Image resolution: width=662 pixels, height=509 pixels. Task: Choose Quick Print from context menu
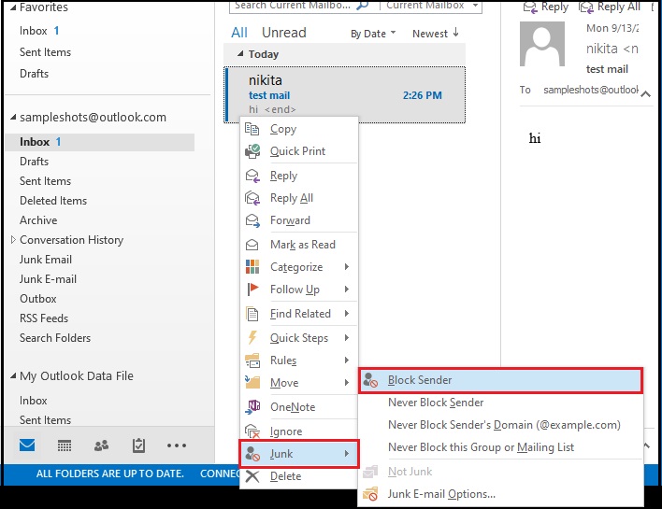pos(298,151)
